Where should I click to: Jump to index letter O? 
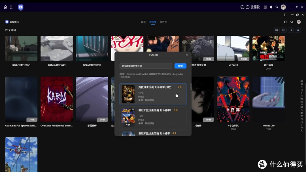tap(301, 110)
